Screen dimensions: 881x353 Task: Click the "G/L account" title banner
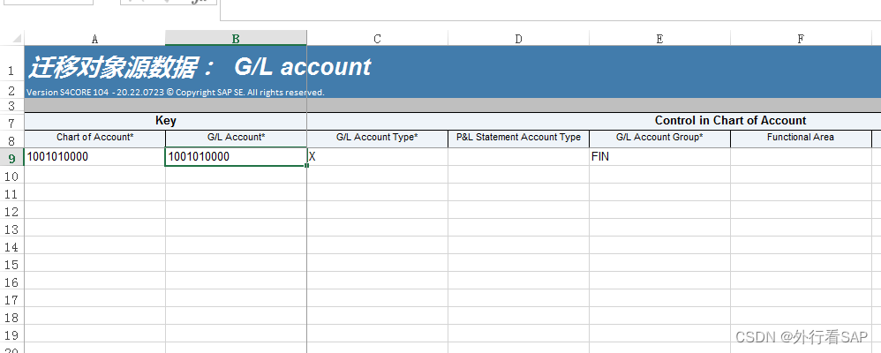[303, 67]
